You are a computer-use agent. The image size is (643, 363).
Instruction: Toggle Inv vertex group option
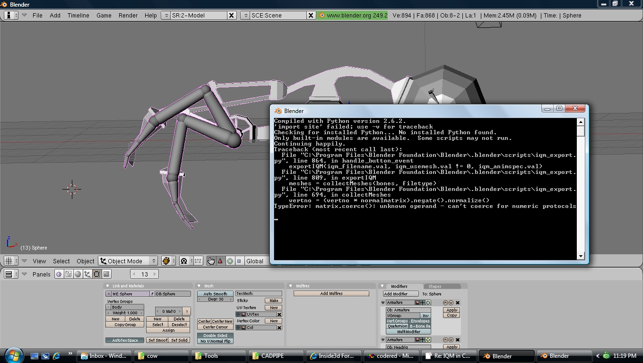coord(426,316)
